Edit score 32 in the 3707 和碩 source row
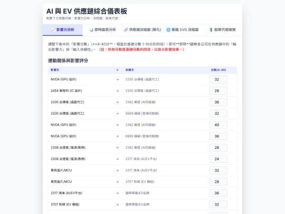This screenshot has height=214, width=285. (x=218, y=204)
